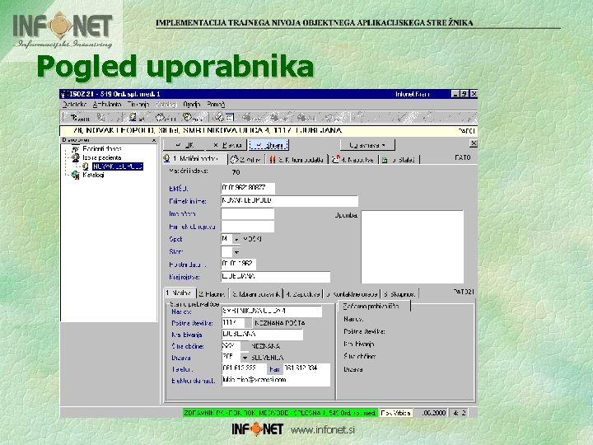Close the patient form with X icon
Screen dimensions: 593x445
click(473, 143)
